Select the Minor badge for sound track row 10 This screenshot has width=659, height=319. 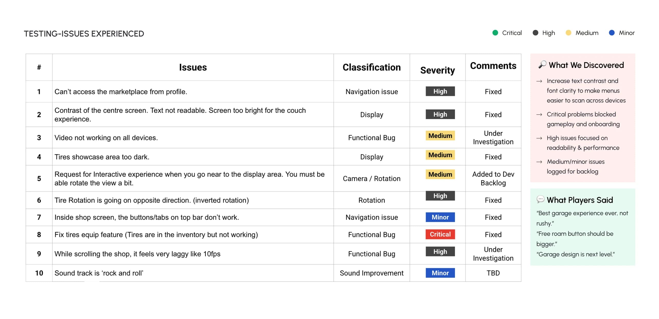pos(440,273)
